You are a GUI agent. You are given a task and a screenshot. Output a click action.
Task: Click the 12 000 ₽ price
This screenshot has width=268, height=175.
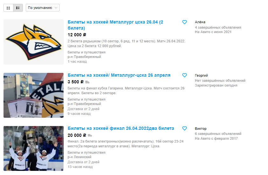tap(77, 35)
